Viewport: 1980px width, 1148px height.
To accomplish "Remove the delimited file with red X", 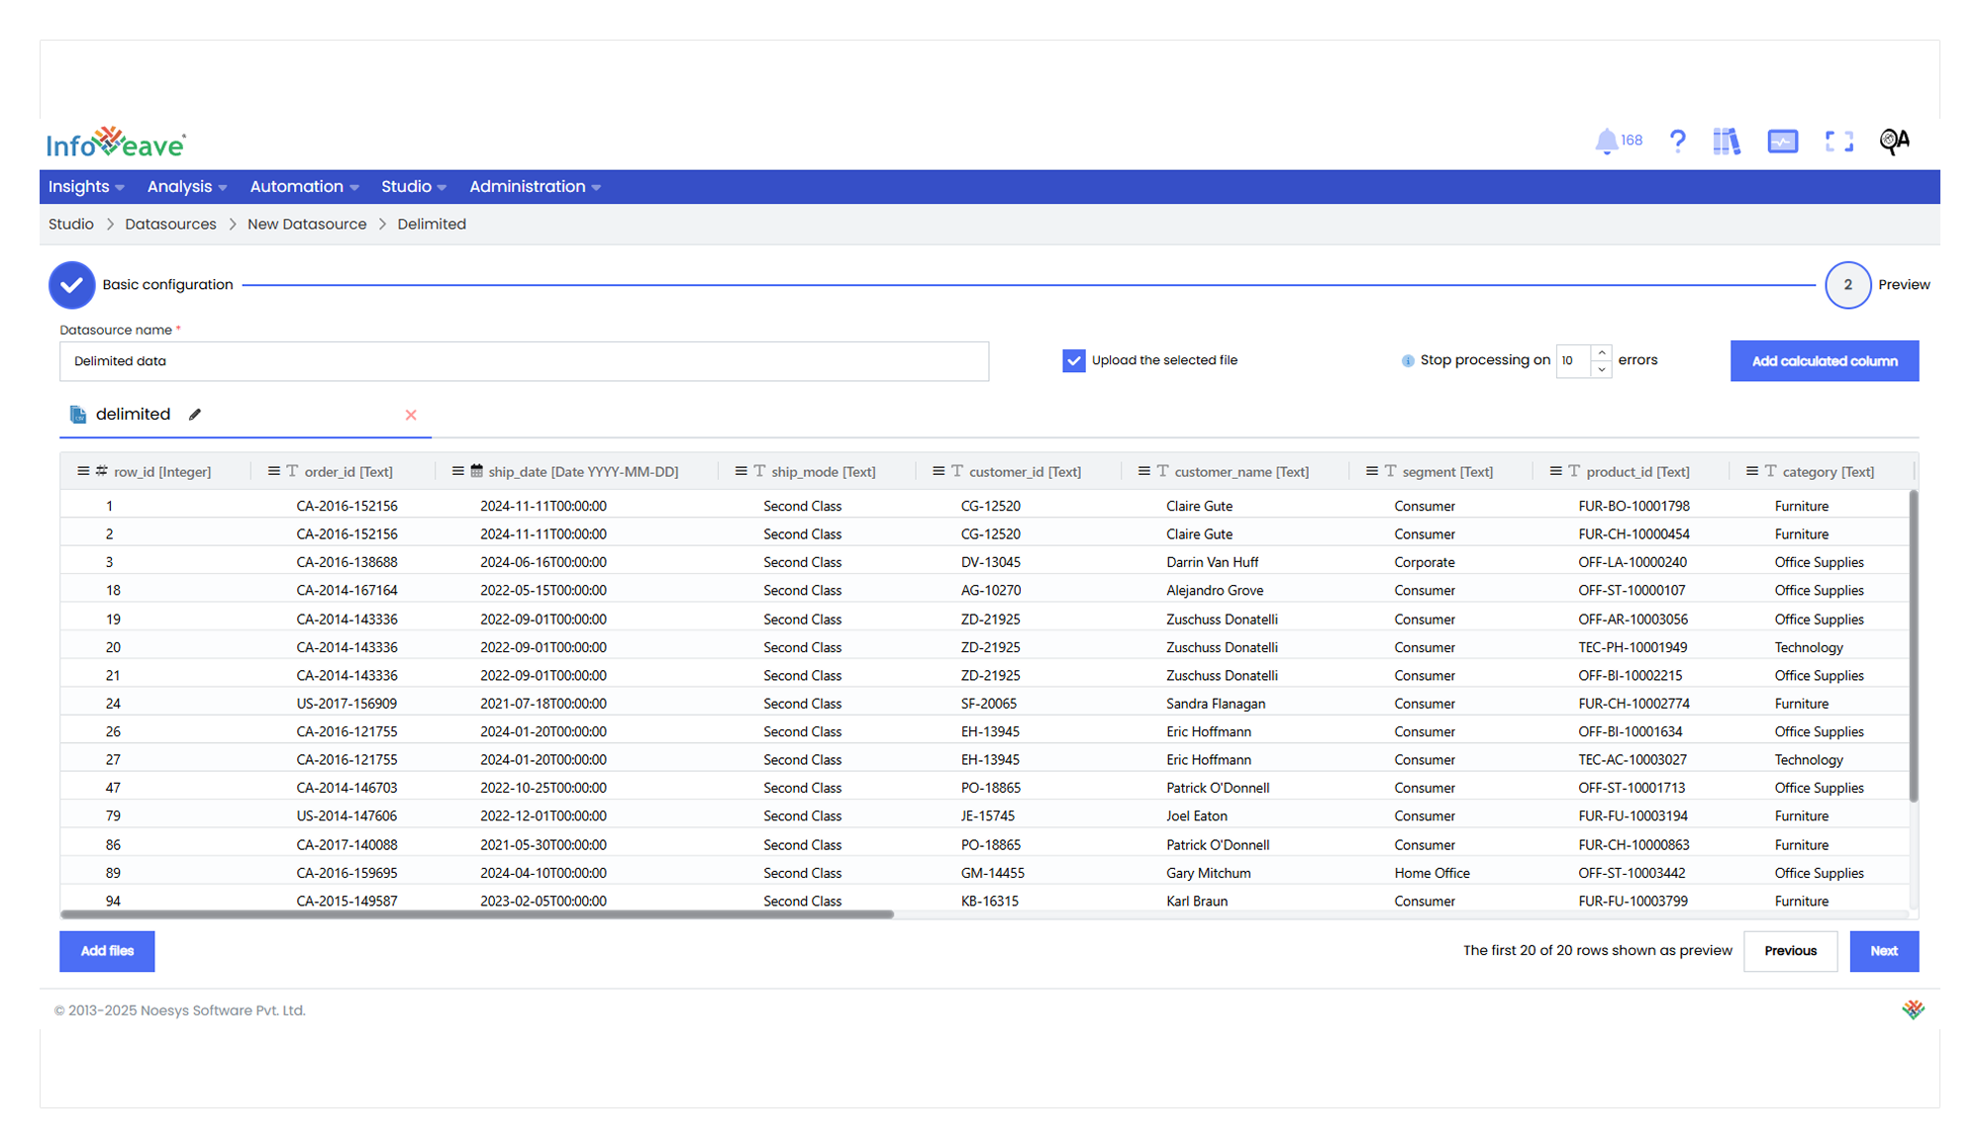I will 411,415.
